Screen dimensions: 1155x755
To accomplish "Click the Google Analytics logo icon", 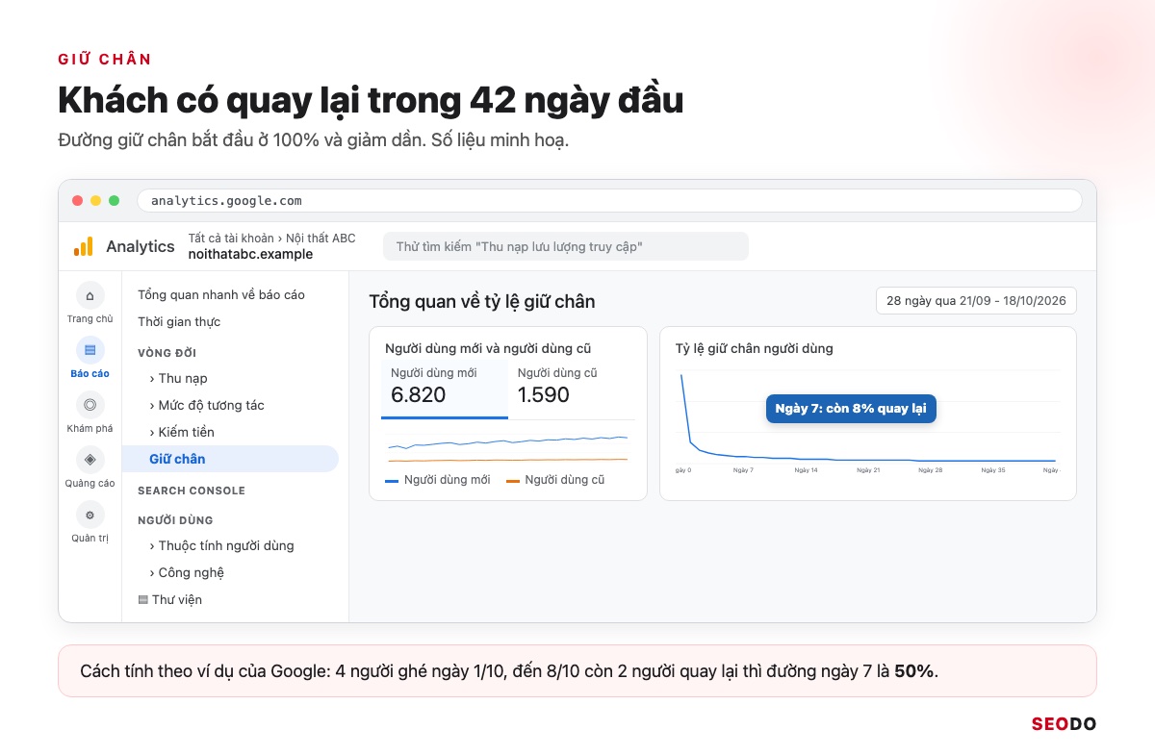I will [x=84, y=246].
